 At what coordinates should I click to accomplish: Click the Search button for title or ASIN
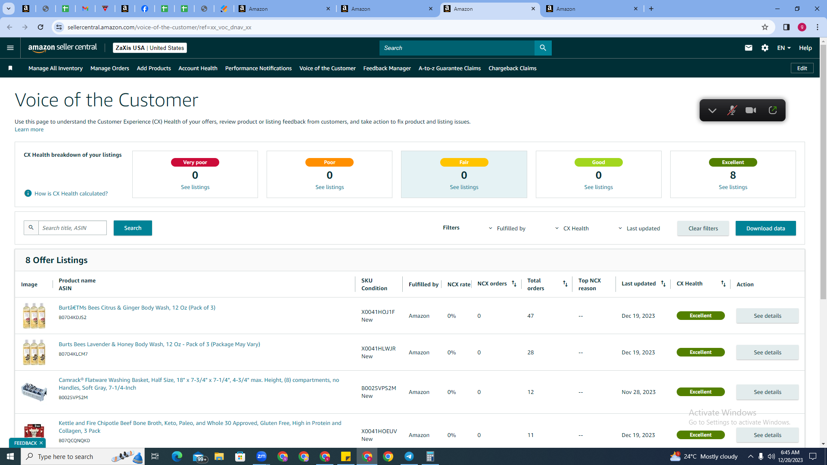coord(133,228)
